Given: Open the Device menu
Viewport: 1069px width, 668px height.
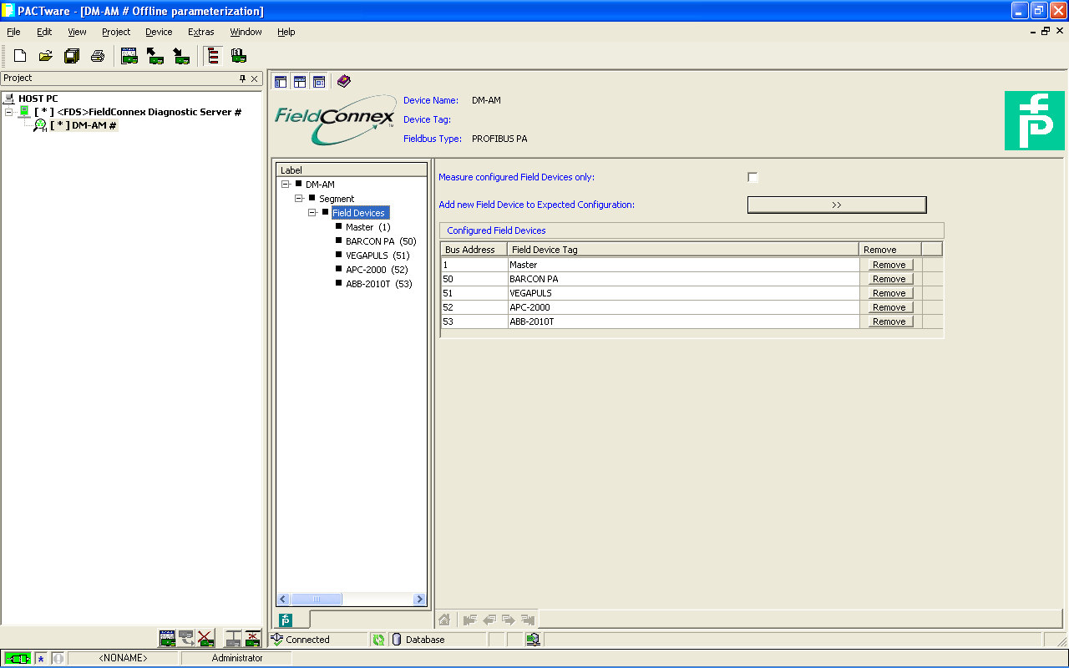Looking at the screenshot, I should (x=159, y=32).
